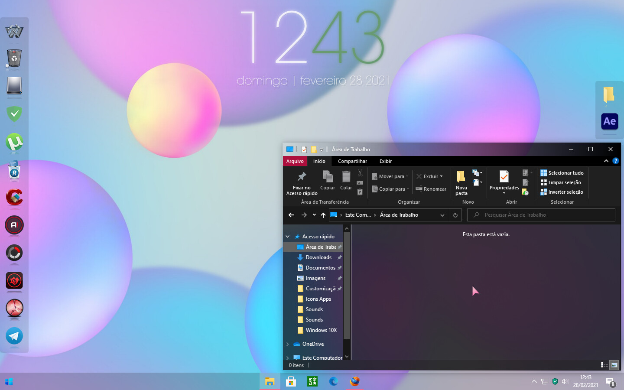Open the After Effects desktop icon
624x390 pixels.
tap(609, 121)
